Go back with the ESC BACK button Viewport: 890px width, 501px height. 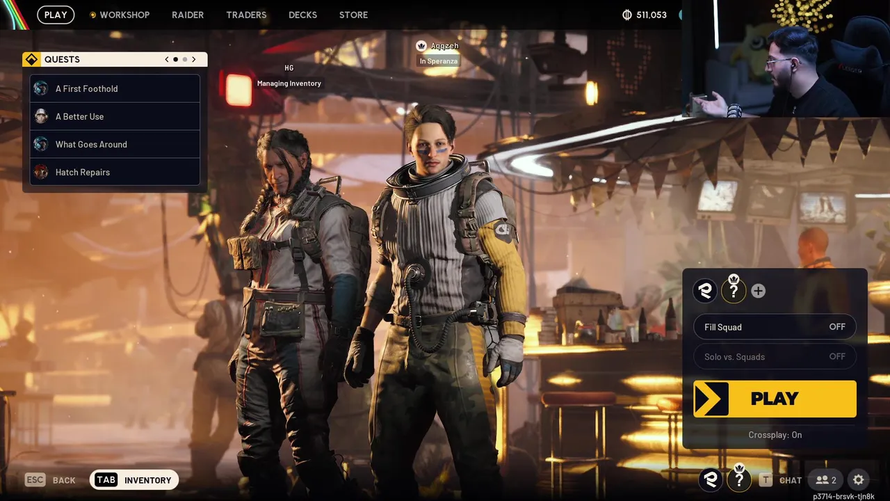pyautogui.click(x=50, y=480)
